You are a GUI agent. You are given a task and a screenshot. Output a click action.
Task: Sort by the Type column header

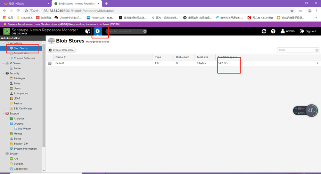click(x=163, y=57)
